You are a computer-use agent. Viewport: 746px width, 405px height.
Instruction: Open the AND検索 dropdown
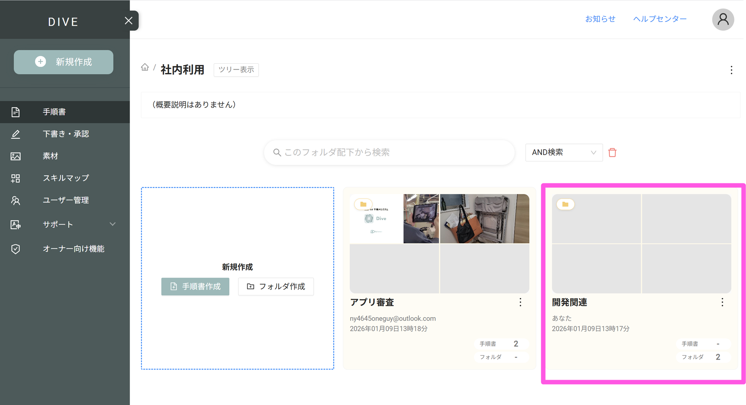click(563, 152)
